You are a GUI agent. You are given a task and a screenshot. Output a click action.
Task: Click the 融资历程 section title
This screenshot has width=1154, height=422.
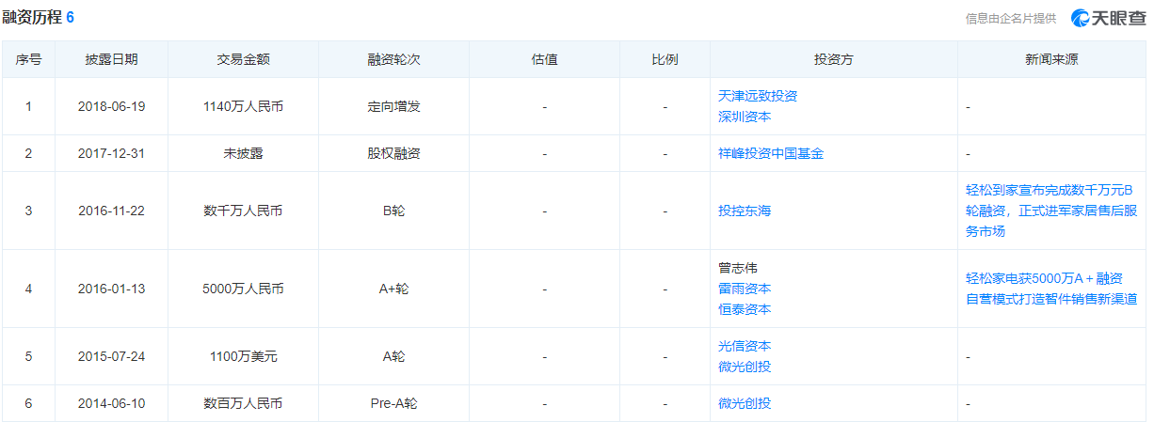point(32,18)
